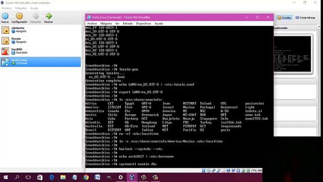Click the mouse integration status icon

tap(243, 170)
